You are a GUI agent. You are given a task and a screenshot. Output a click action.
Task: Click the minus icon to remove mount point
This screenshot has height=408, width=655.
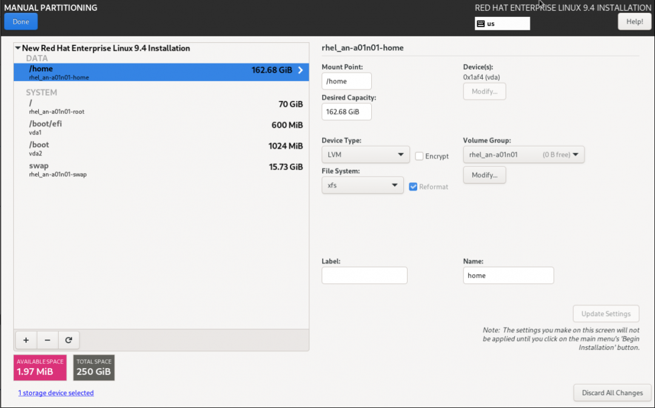47,340
